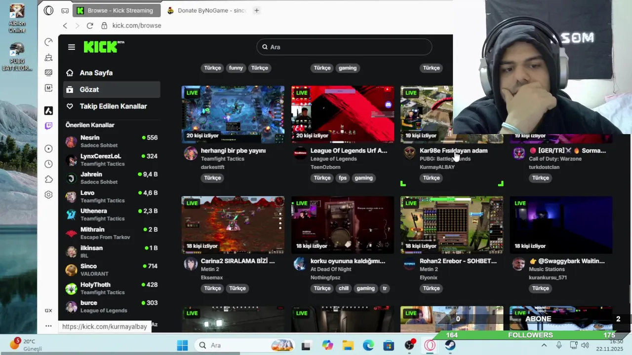The height and width of the screenshot is (355, 632).
Task: Open PUBG Battlegrounds desktop shortcut
Action: pos(17,56)
